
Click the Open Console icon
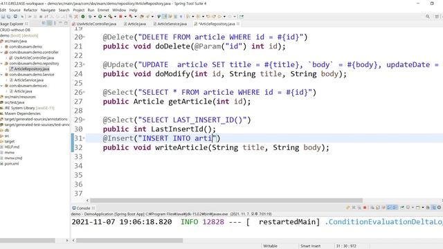tap(418, 207)
